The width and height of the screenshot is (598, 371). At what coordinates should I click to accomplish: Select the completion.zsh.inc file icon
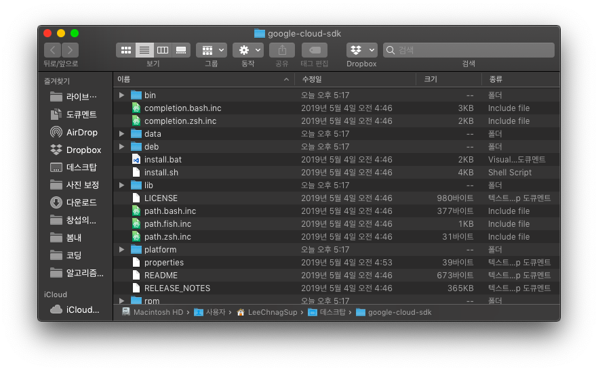[136, 121]
